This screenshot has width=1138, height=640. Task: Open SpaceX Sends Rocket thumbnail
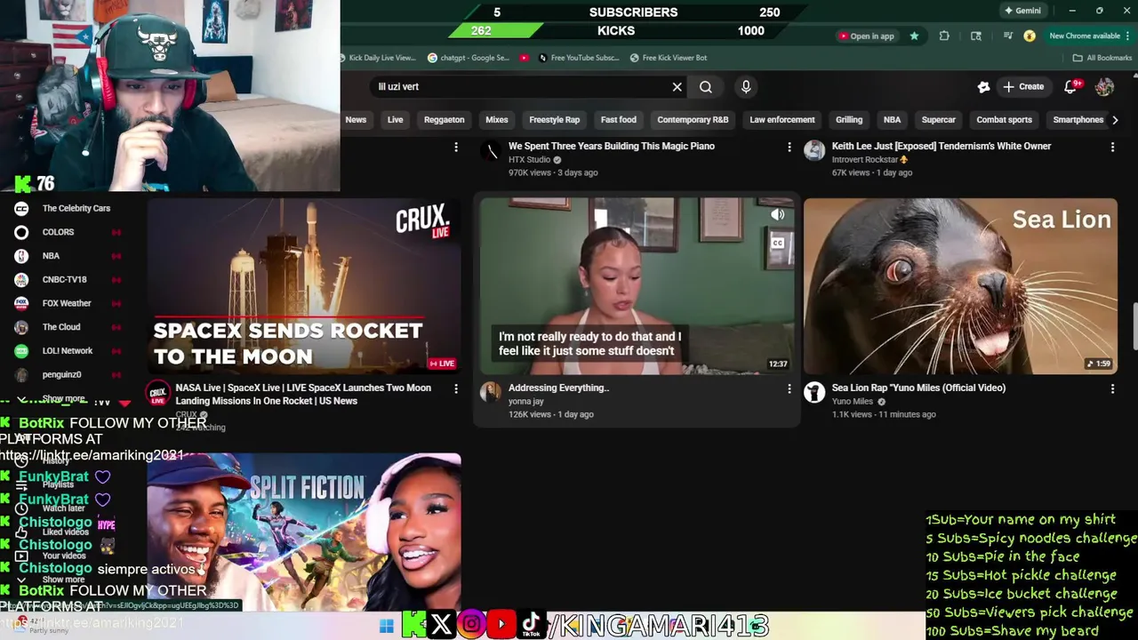pos(304,285)
